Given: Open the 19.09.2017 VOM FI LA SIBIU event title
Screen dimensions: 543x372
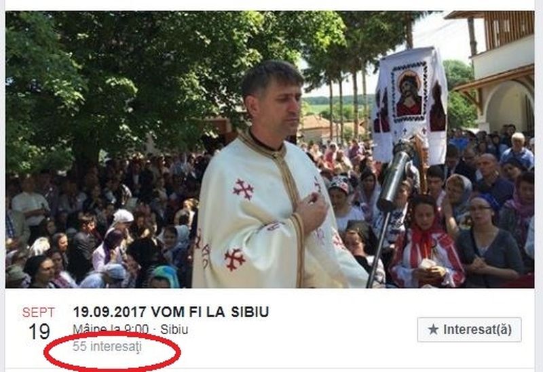Looking at the screenshot, I should (171, 312).
